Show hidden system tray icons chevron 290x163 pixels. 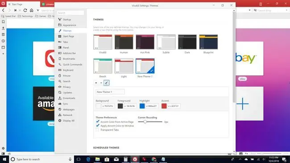coord(240,159)
